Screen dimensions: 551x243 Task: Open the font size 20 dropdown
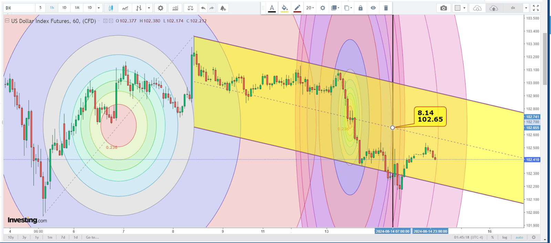[x=310, y=8]
